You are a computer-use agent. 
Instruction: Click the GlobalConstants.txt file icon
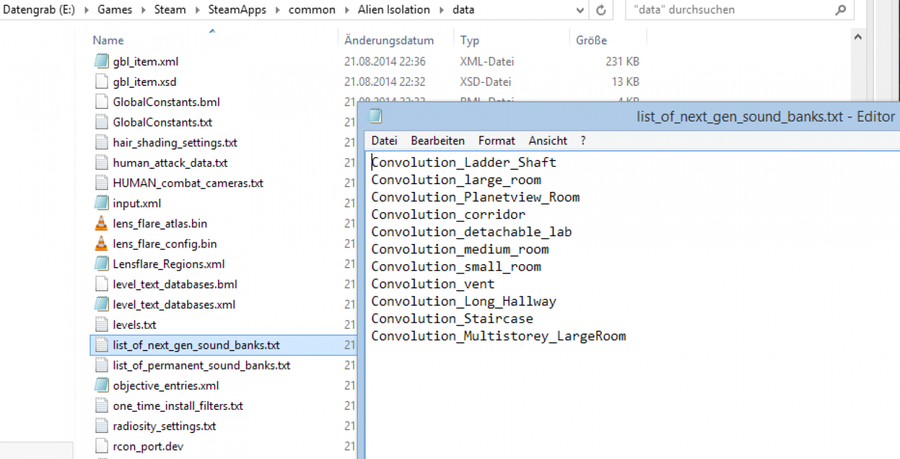coord(101,122)
